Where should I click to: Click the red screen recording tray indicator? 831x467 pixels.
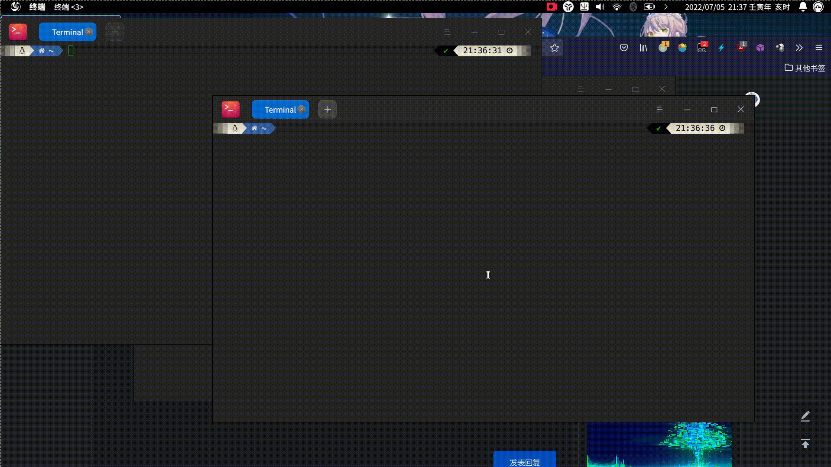[551, 7]
